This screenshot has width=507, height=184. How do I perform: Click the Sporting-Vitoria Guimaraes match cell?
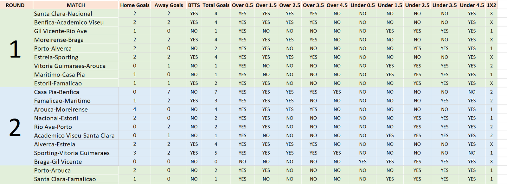click(x=76, y=153)
